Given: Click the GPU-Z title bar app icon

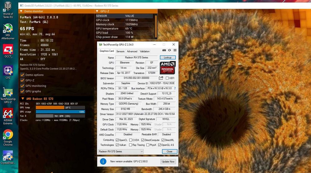Looking at the screenshot, I should coord(100,45).
